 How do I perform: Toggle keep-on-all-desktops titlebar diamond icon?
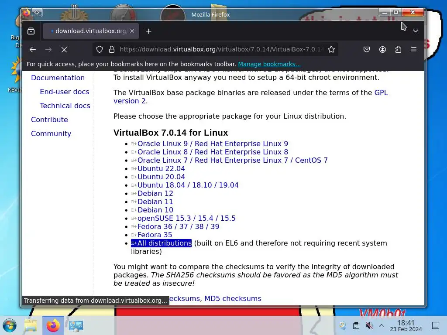(x=37, y=13)
